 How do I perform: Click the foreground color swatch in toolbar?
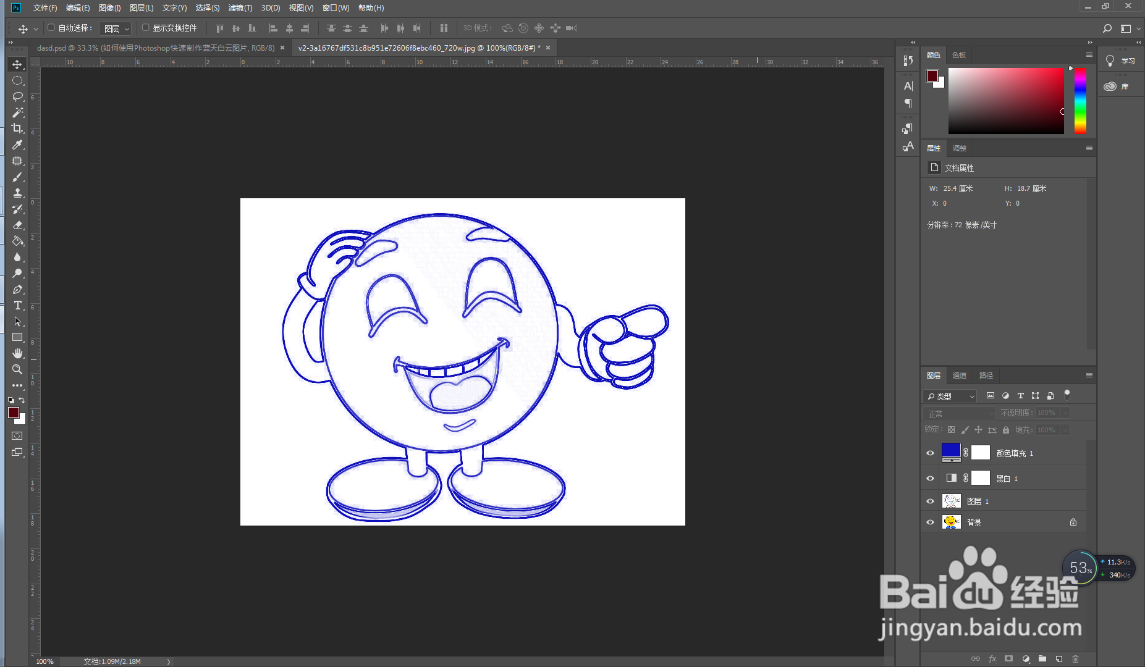14,413
